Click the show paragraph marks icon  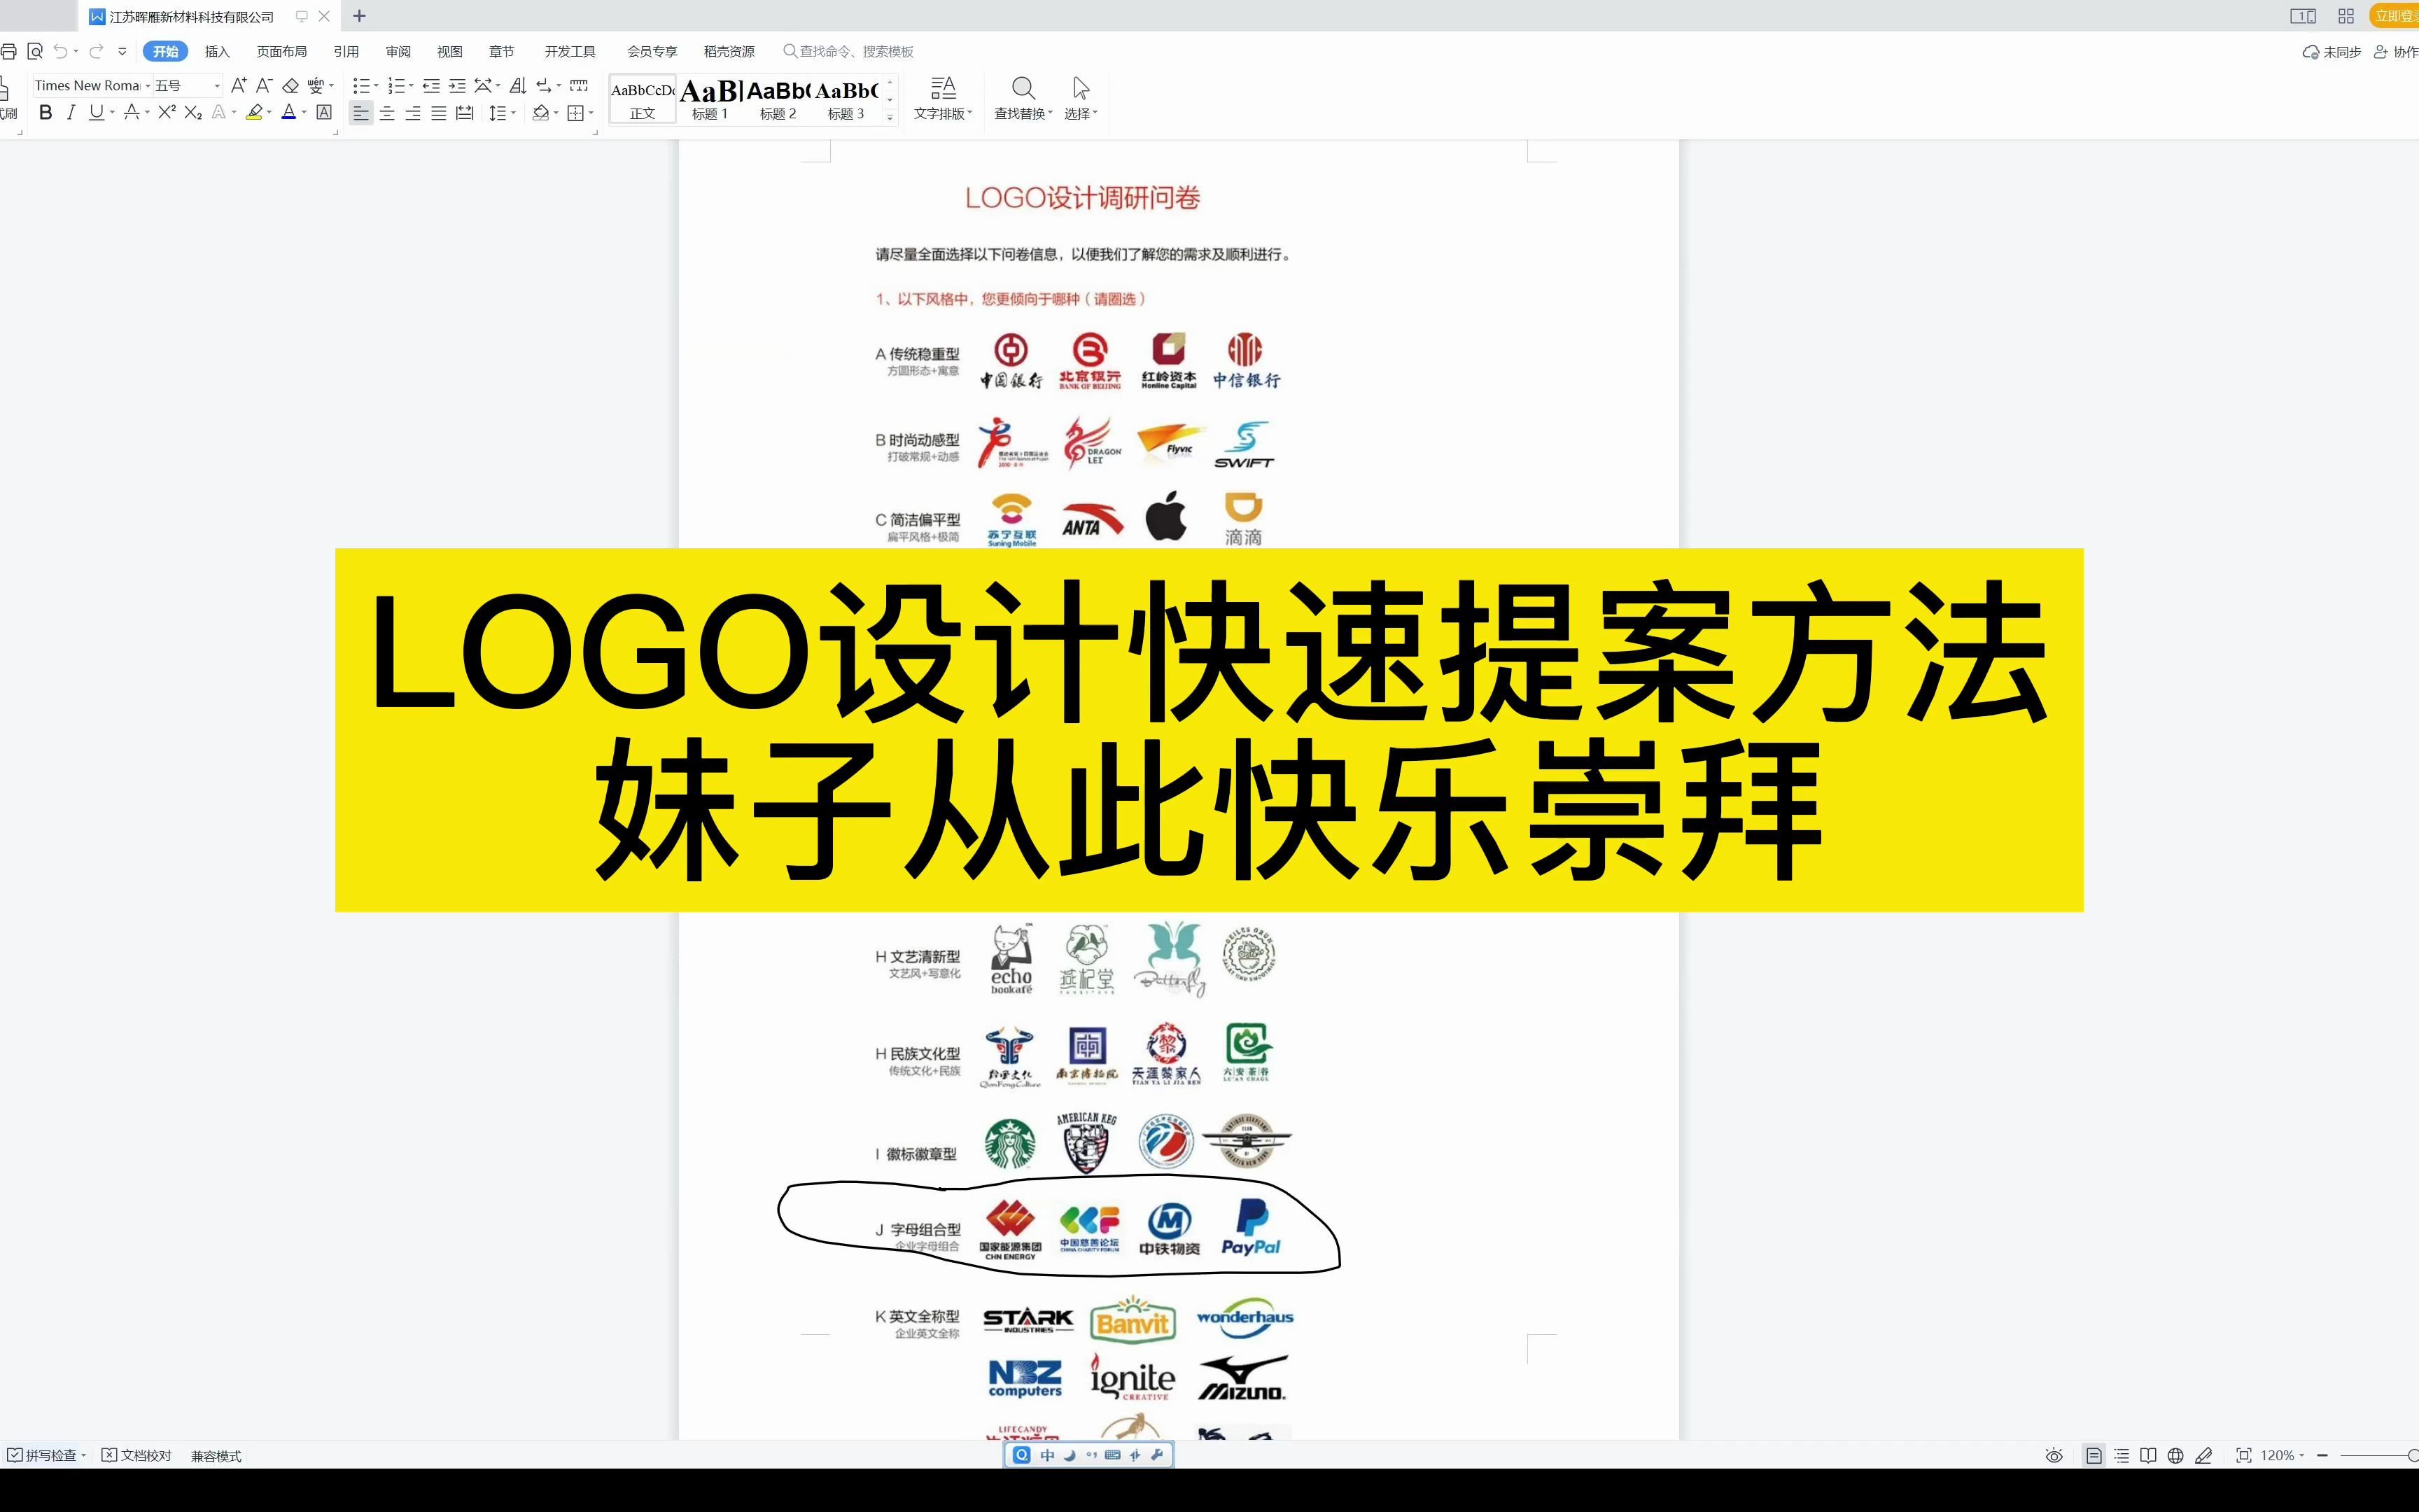coord(544,86)
